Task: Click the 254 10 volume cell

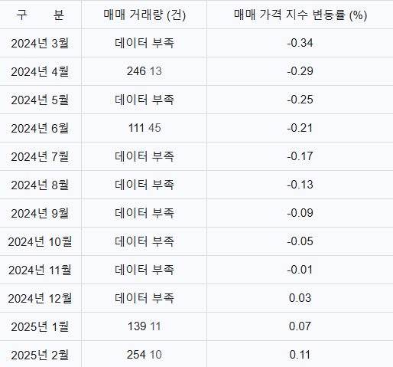Action: click(x=145, y=355)
